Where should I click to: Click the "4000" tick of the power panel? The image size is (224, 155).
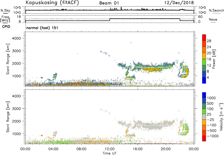[x=16, y=38]
